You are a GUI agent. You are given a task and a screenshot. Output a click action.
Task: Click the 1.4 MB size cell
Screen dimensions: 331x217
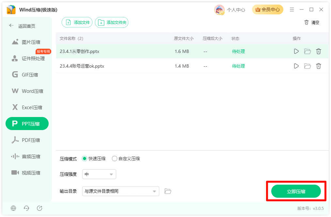point(182,66)
